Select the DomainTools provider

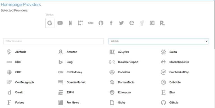point(122,82)
